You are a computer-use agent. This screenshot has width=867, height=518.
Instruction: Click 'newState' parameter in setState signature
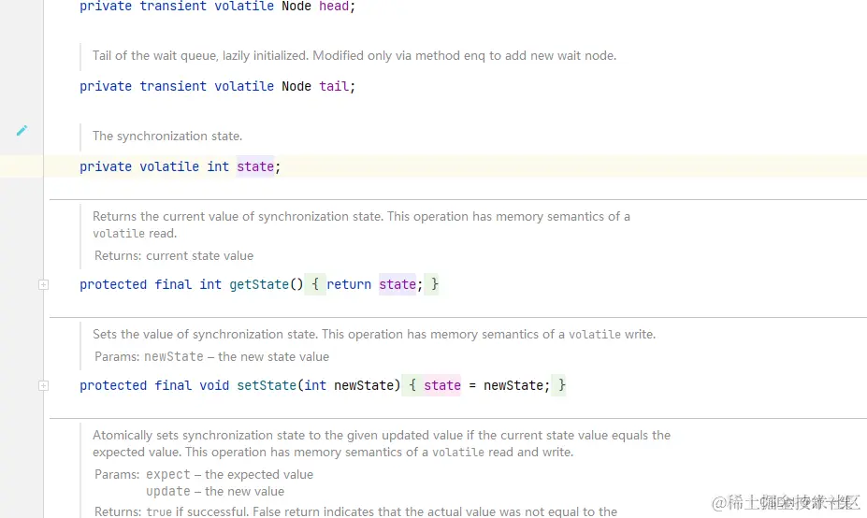(363, 385)
